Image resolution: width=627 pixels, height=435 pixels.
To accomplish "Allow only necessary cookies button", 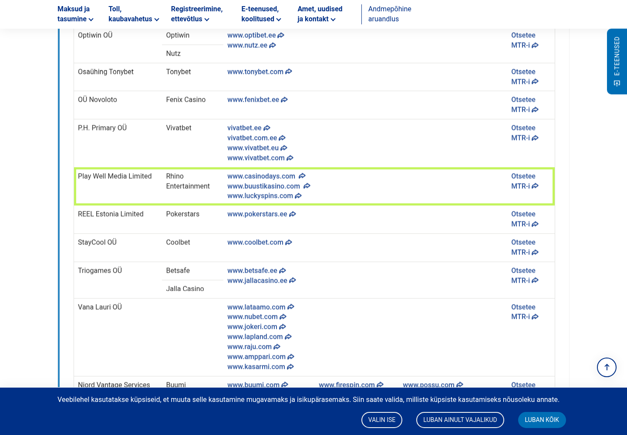I will click(460, 420).
